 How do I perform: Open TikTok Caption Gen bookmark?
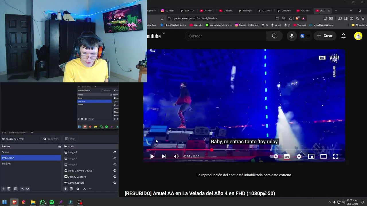click(173, 25)
